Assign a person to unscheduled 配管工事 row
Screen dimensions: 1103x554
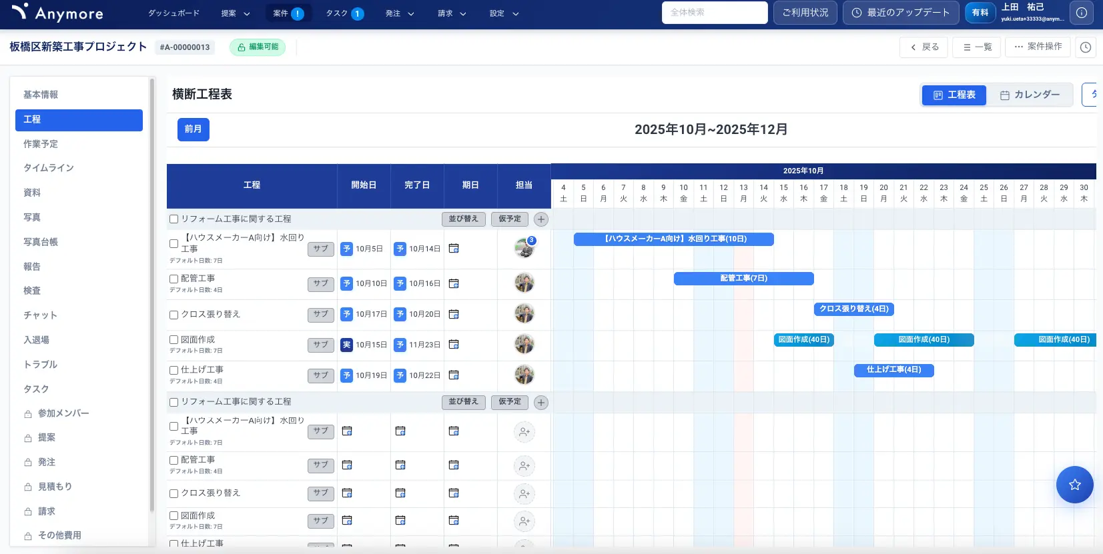(524, 466)
